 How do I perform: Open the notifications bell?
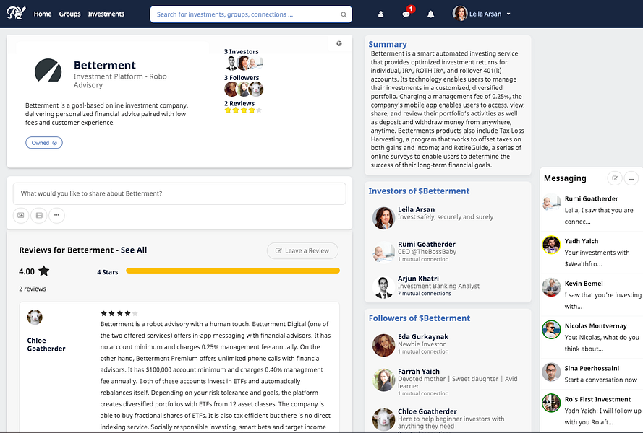click(430, 14)
